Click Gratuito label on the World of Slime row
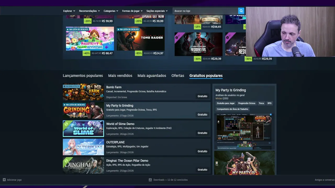The image size is (335, 188). (x=202, y=133)
